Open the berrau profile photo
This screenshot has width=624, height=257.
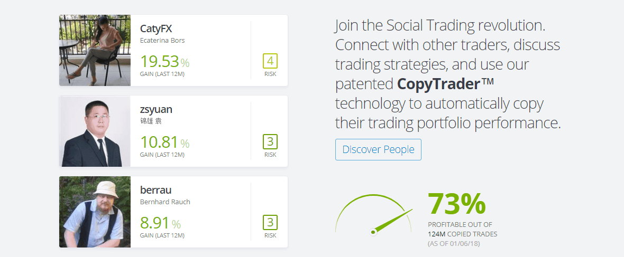click(x=95, y=212)
